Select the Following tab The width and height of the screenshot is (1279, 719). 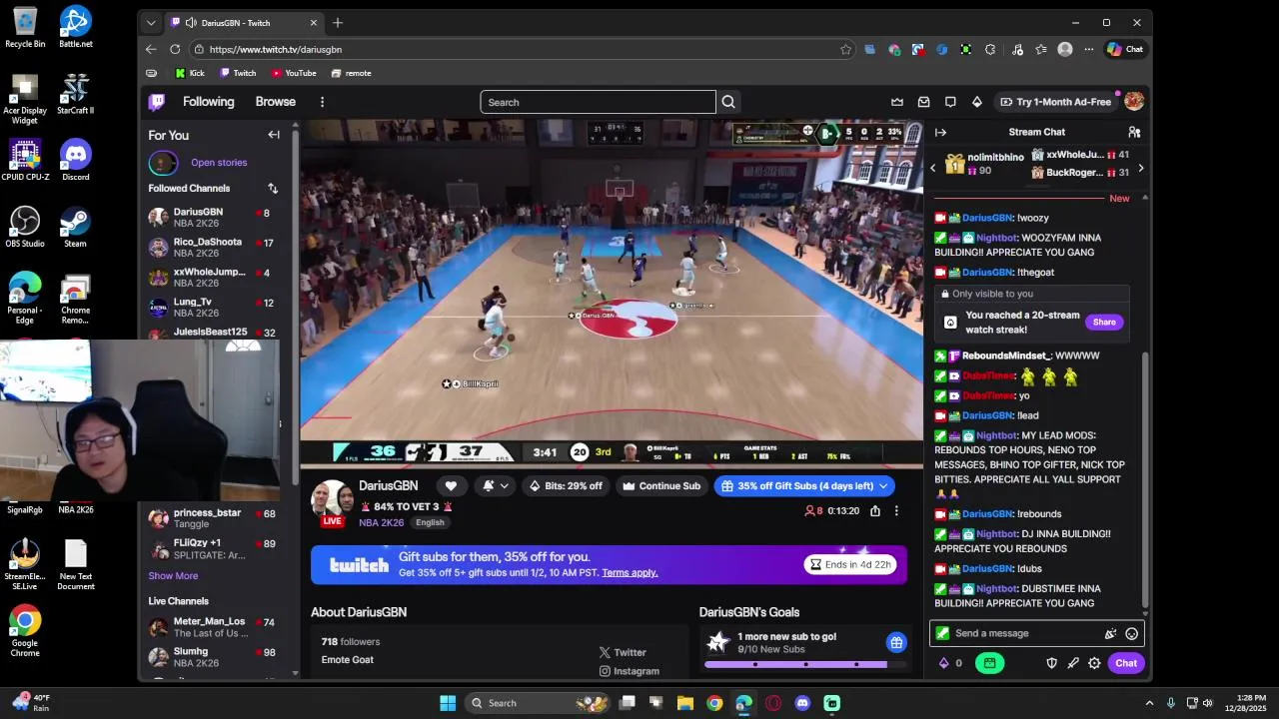click(208, 102)
